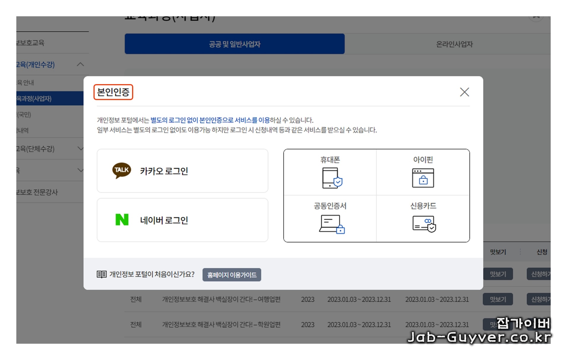This screenshot has height=360, width=567.
Task: Select 교육과정(사업자) sidebar entry
Action: 50,98
